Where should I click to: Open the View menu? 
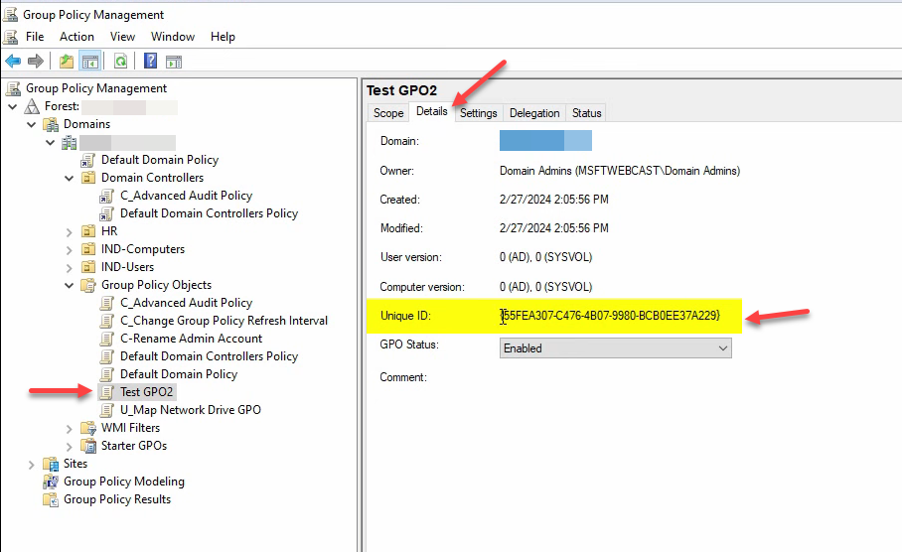click(122, 37)
